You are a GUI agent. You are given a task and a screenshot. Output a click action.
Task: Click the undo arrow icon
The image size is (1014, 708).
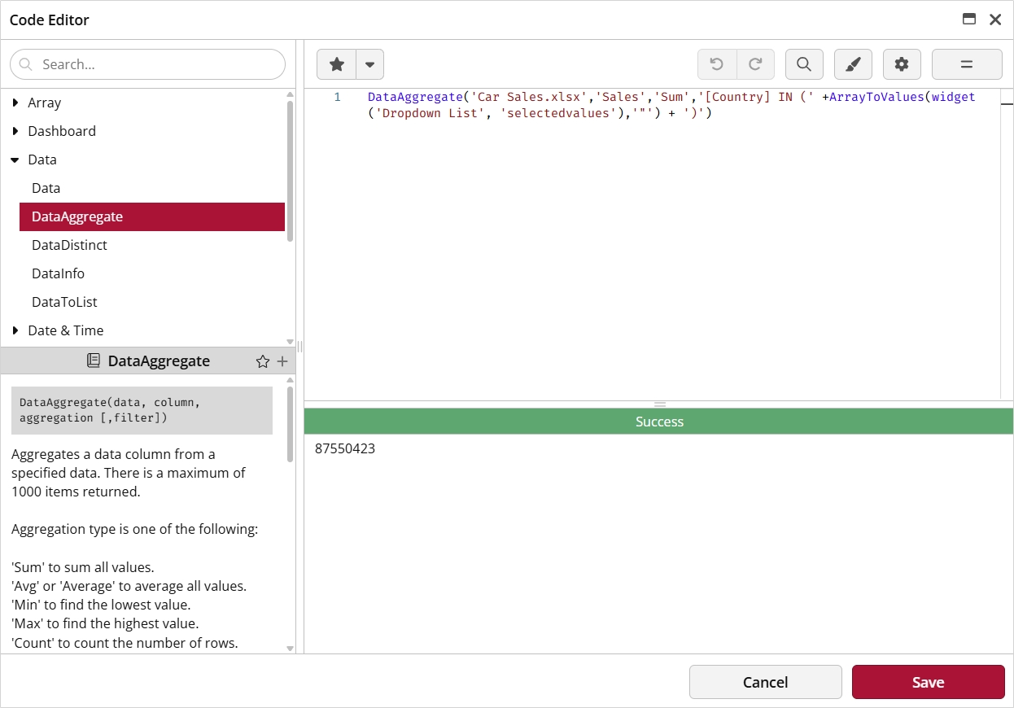pos(717,64)
